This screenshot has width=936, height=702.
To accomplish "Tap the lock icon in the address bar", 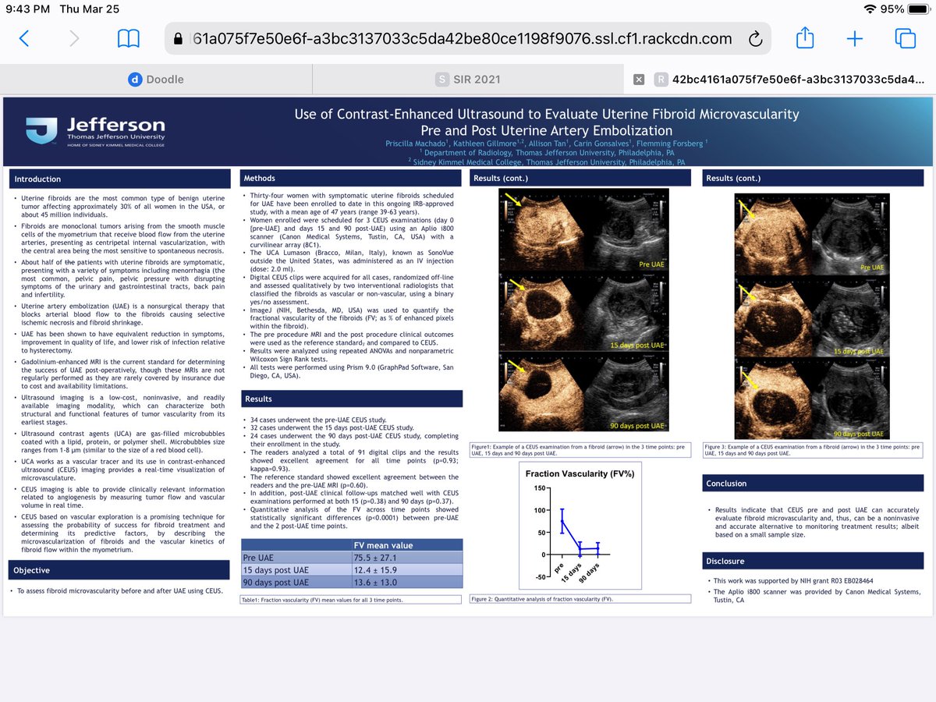I will tap(179, 38).
